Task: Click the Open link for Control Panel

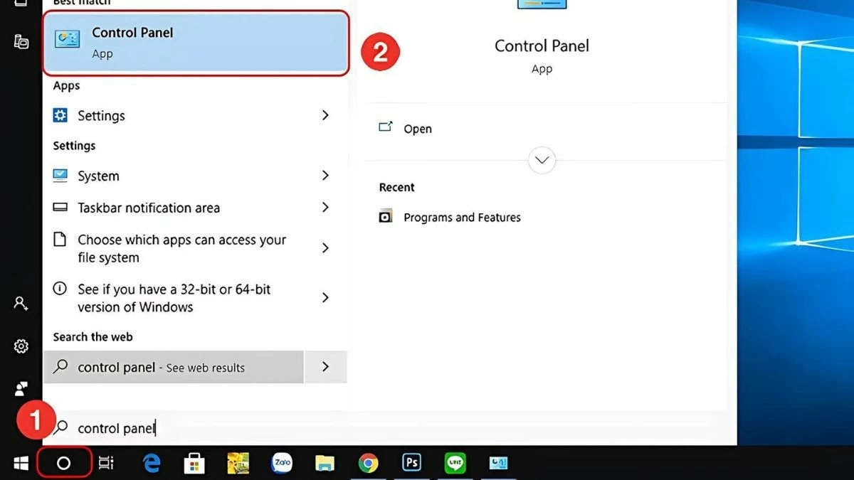Action: coord(417,129)
